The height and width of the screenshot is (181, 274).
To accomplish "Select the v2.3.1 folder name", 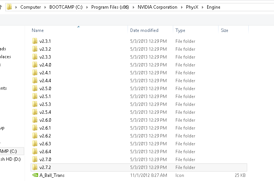I will (45, 41).
